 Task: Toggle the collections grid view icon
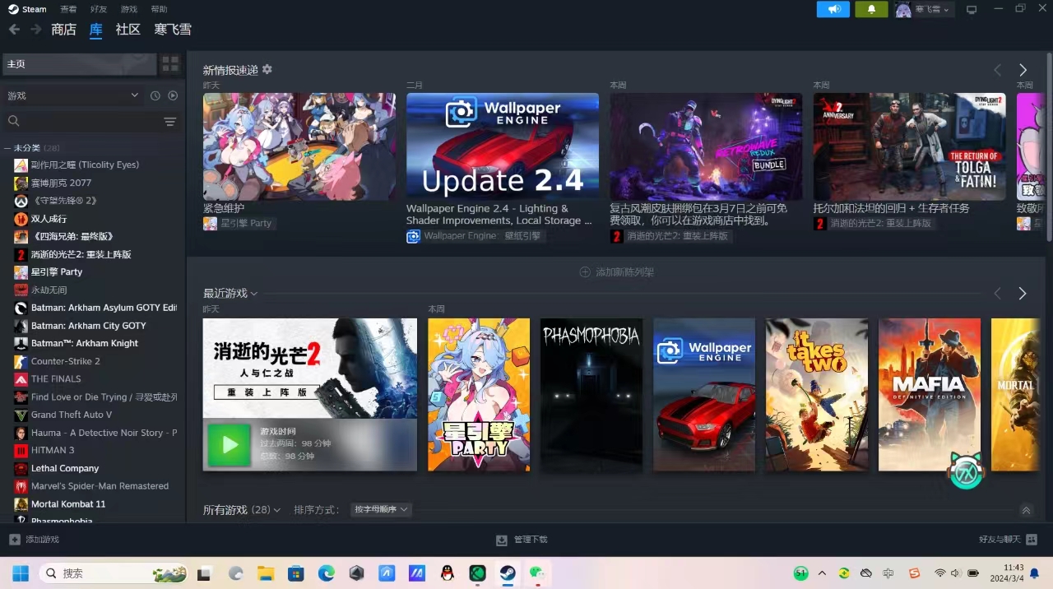pos(170,63)
